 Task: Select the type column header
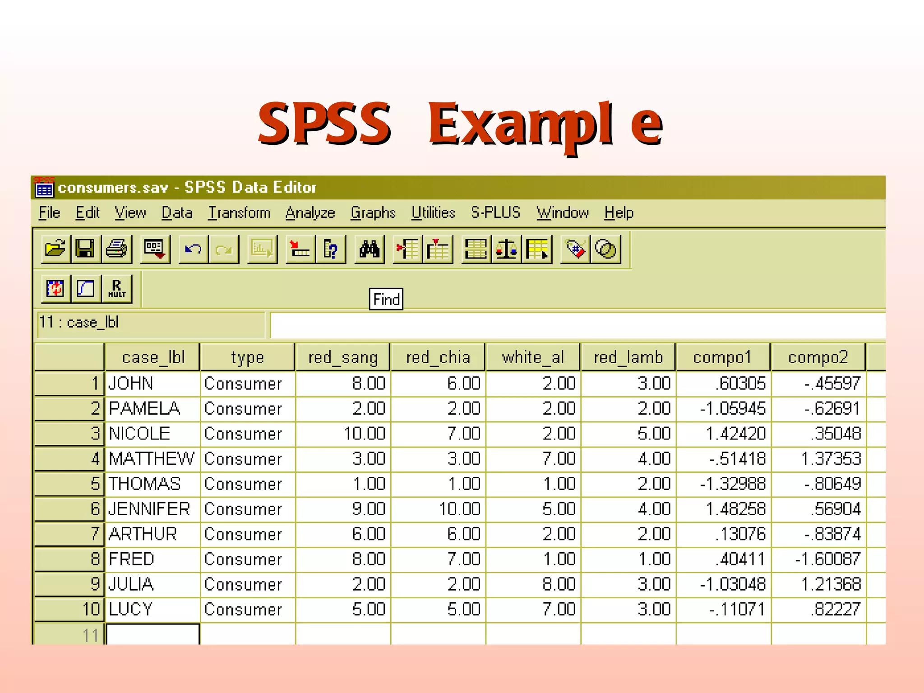pyautogui.click(x=248, y=357)
